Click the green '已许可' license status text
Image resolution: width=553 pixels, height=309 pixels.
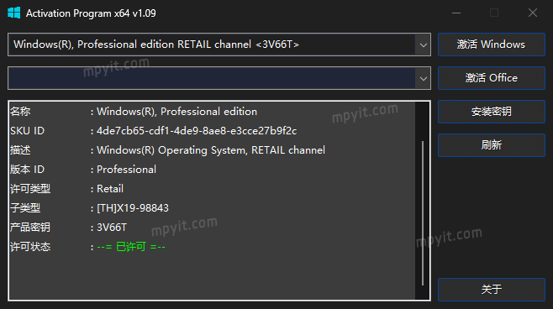pos(131,247)
